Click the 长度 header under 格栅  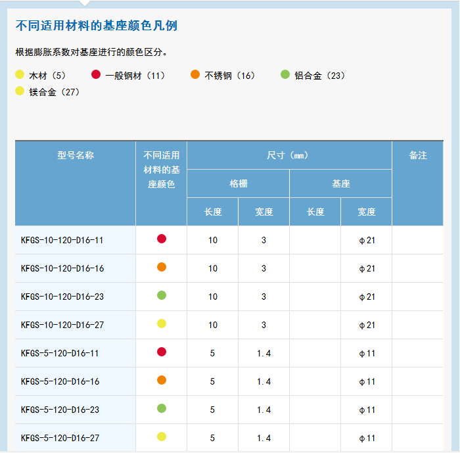(x=213, y=212)
